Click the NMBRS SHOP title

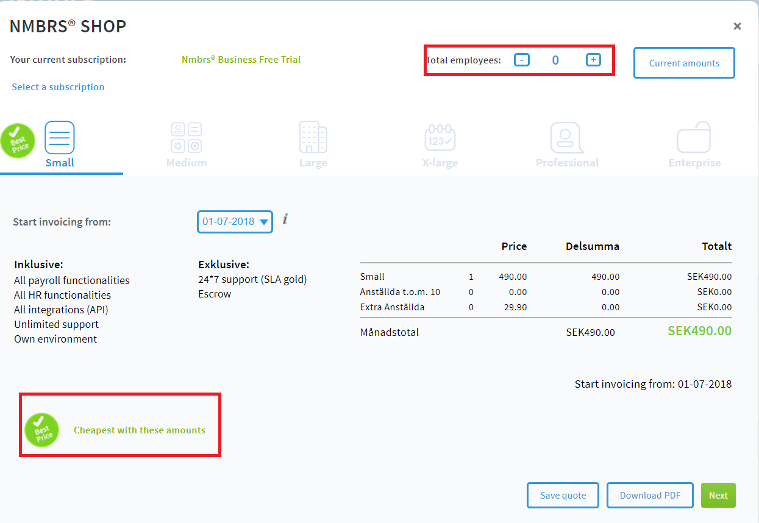[68, 26]
